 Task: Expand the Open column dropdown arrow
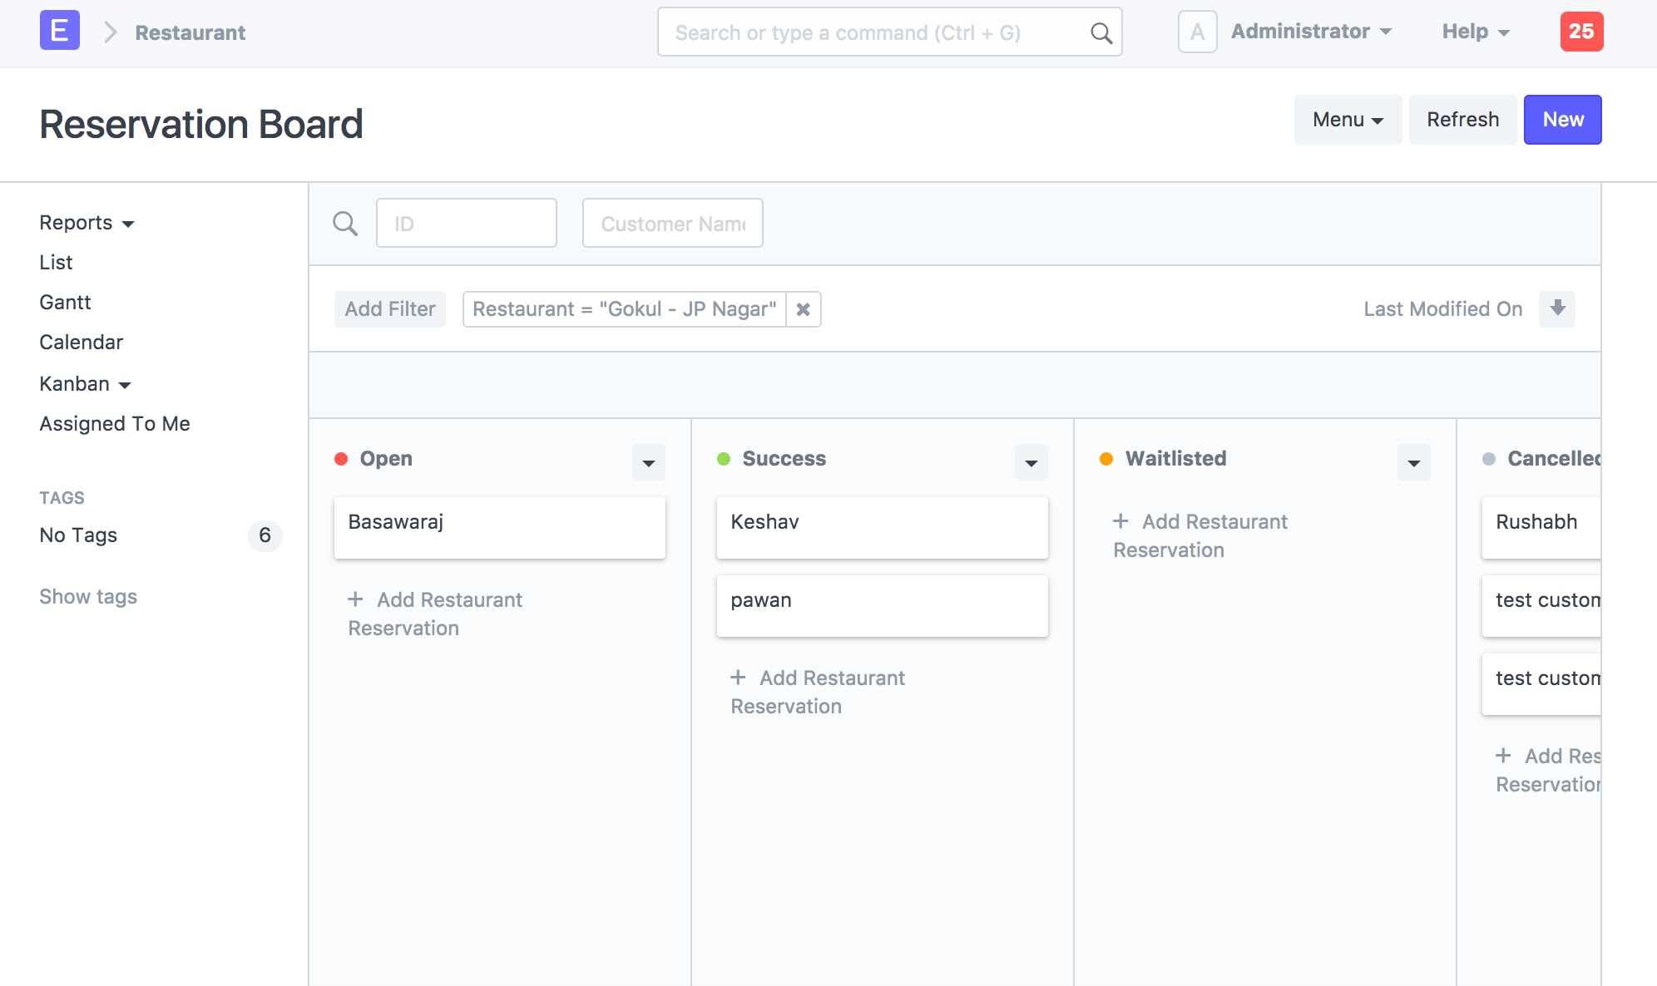coord(649,462)
